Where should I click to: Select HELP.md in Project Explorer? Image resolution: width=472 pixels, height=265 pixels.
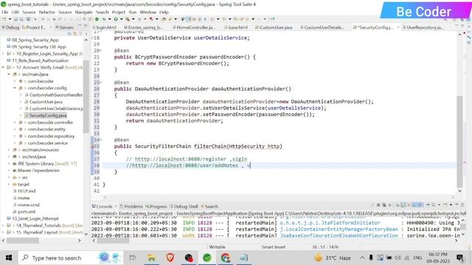click(27, 191)
